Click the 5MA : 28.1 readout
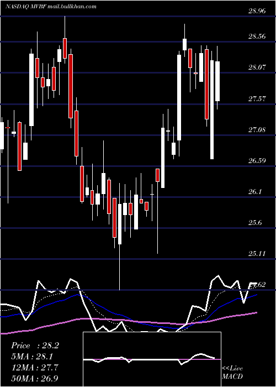This screenshot has height=387, width=276. [x=32, y=357]
